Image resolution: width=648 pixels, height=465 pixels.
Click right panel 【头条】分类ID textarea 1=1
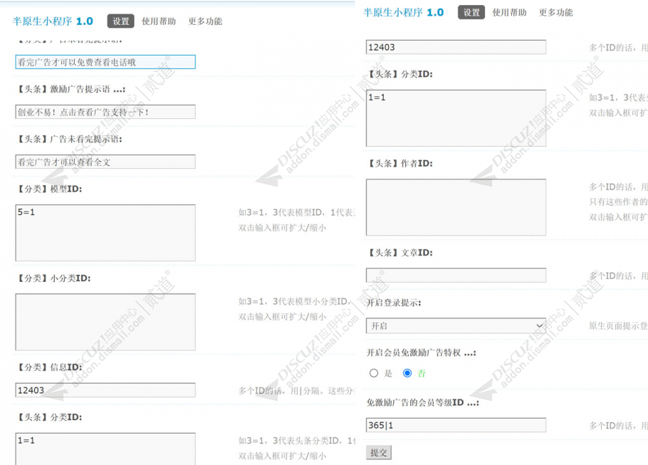pos(456,118)
